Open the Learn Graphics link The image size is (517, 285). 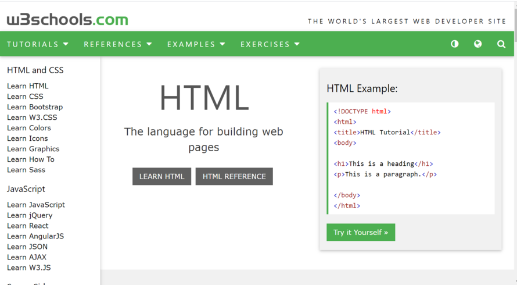click(x=33, y=149)
